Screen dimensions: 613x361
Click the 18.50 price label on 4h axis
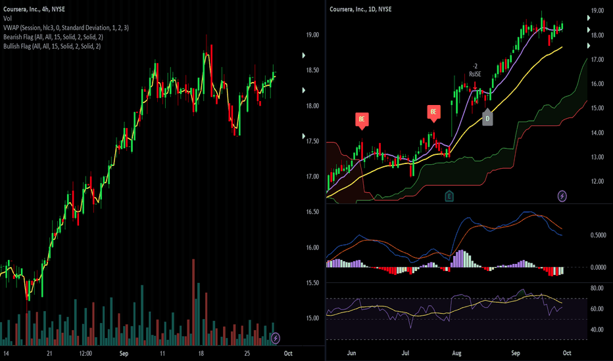(x=312, y=70)
